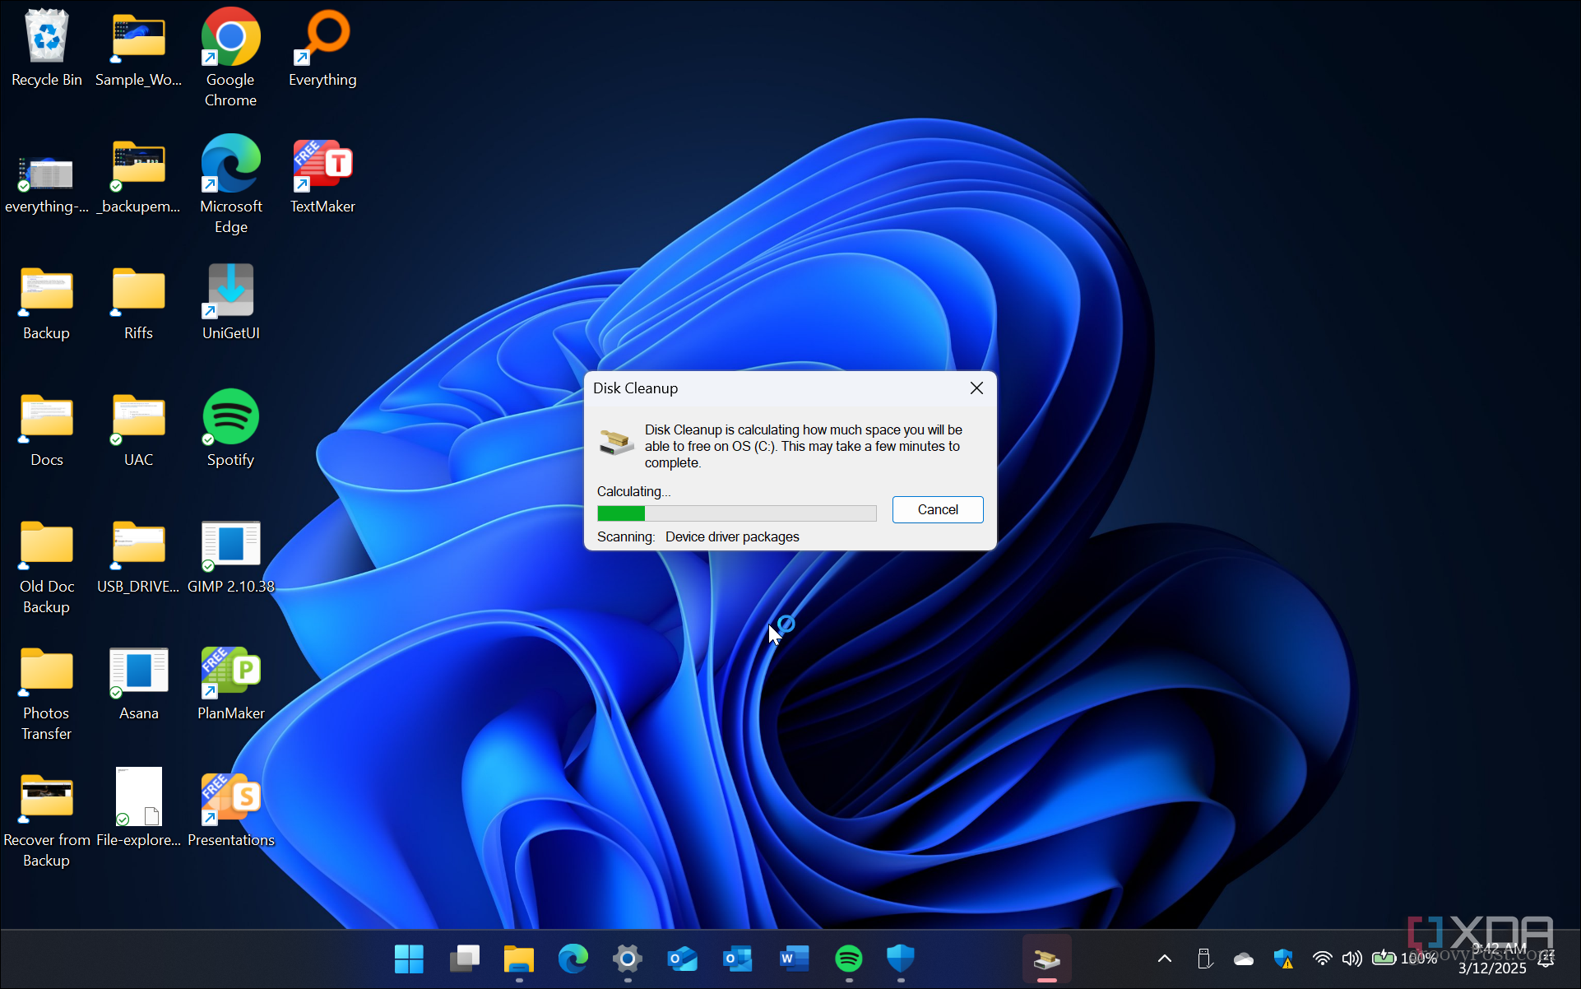Image resolution: width=1581 pixels, height=989 pixels.
Task: Open the Windows Start menu
Action: point(409,959)
